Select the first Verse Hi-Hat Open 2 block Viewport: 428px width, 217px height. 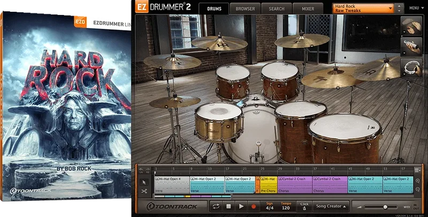click(207, 185)
